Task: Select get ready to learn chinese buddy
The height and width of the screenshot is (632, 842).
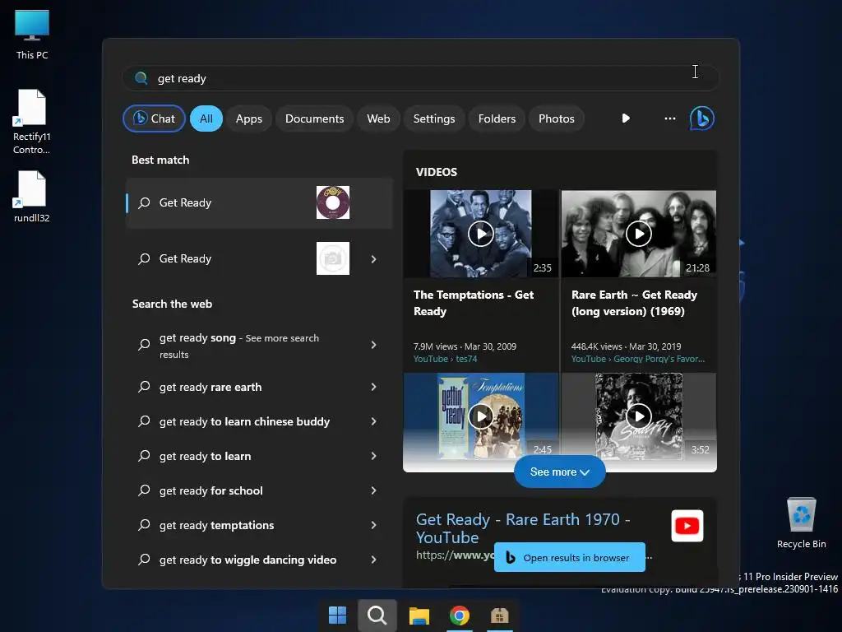Action: coord(259,421)
